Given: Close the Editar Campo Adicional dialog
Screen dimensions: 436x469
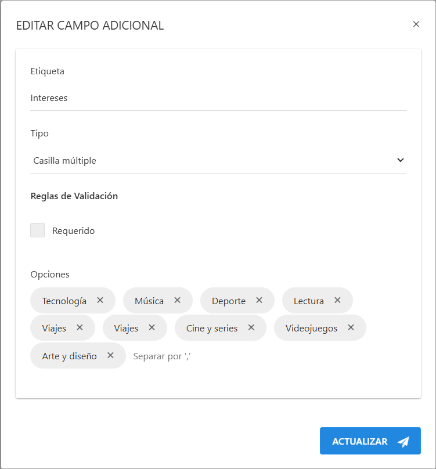Looking at the screenshot, I should coord(416,24).
